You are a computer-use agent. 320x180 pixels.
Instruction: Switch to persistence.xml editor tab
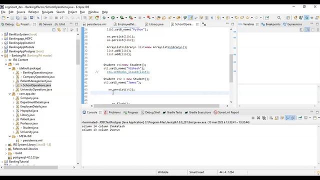94,24
